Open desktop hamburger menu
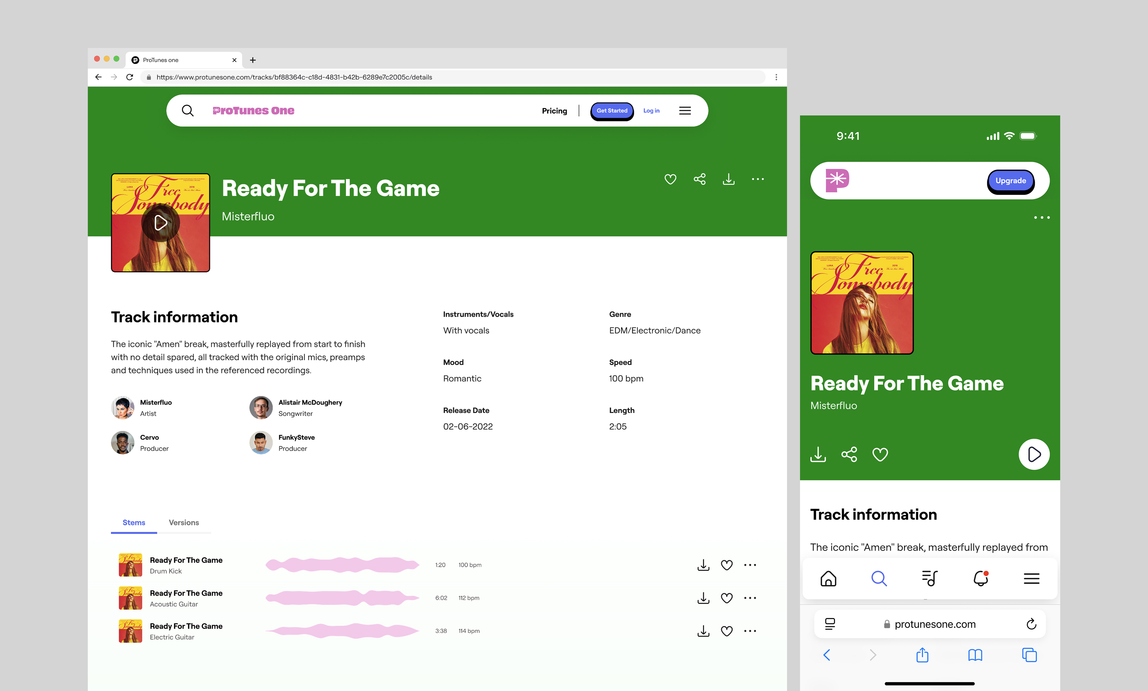1148x691 pixels. point(684,110)
